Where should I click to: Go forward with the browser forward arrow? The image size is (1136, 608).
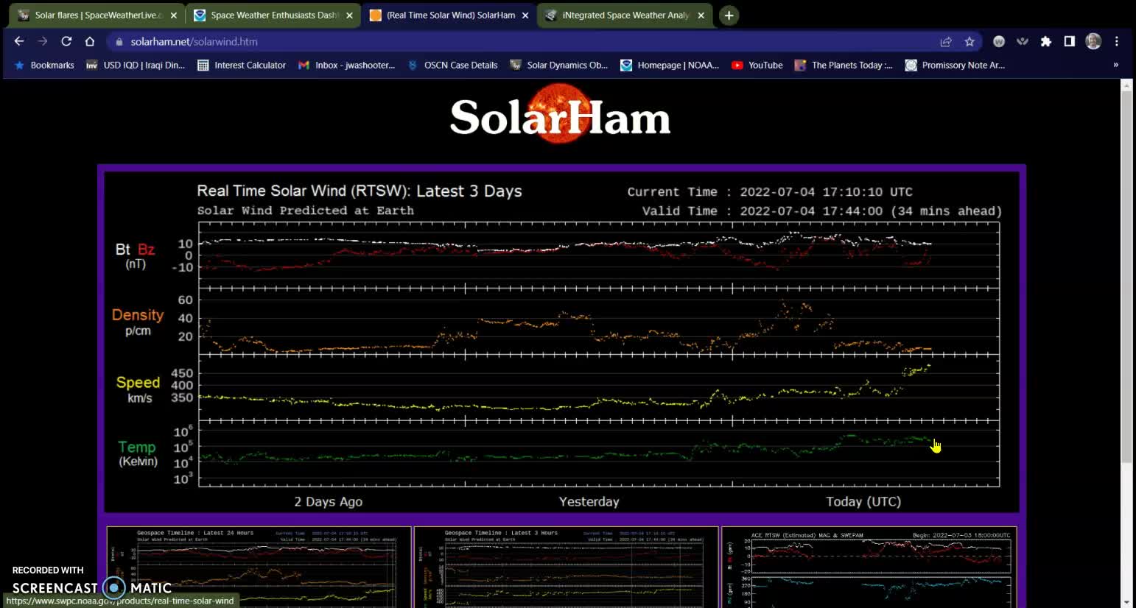[x=43, y=41]
